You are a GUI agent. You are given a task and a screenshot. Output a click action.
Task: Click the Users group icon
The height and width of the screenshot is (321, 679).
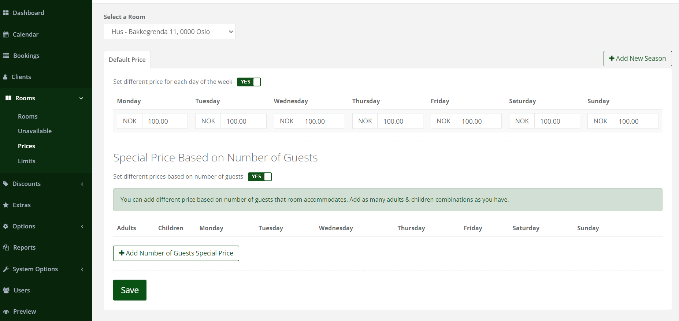(6, 290)
